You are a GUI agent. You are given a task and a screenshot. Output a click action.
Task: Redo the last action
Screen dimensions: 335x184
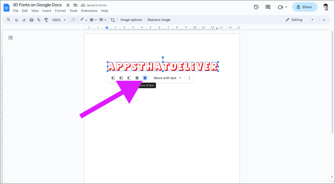tap(24, 20)
